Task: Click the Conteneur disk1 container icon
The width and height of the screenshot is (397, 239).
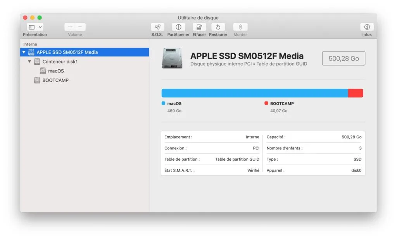Action: click(x=37, y=62)
